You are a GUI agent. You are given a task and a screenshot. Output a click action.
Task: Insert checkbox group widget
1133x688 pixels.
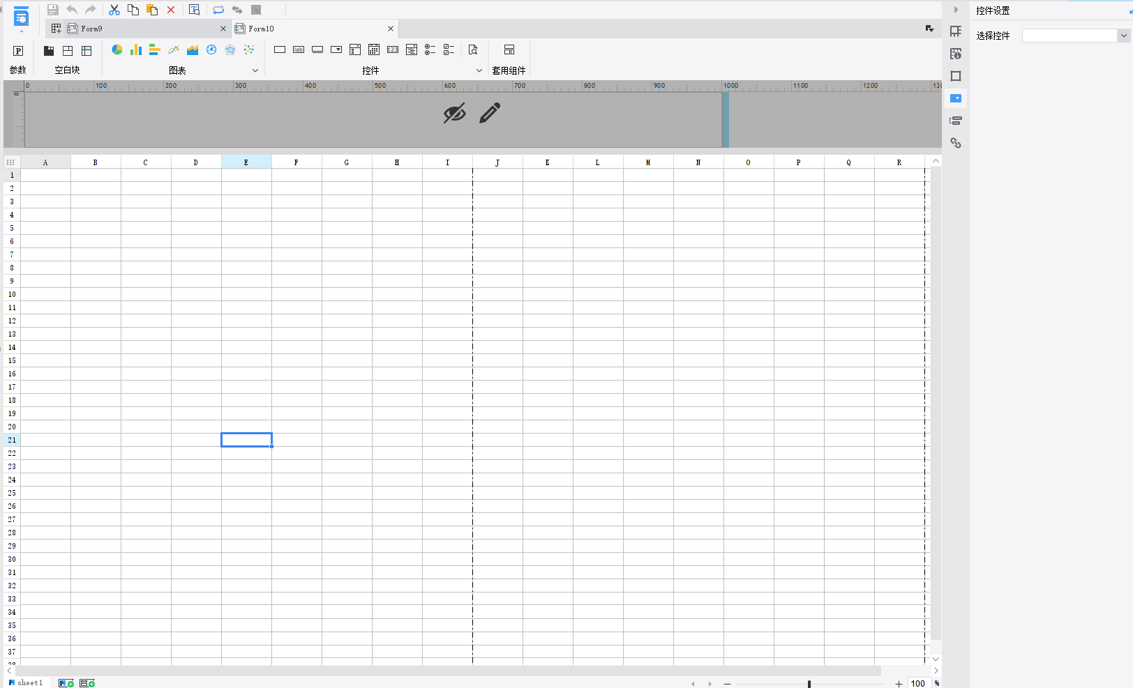click(449, 49)
